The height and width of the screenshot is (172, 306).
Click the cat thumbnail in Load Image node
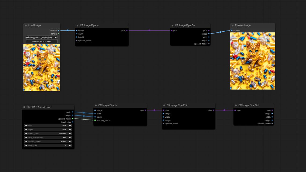pyautogui.click(x=42, y=68)
